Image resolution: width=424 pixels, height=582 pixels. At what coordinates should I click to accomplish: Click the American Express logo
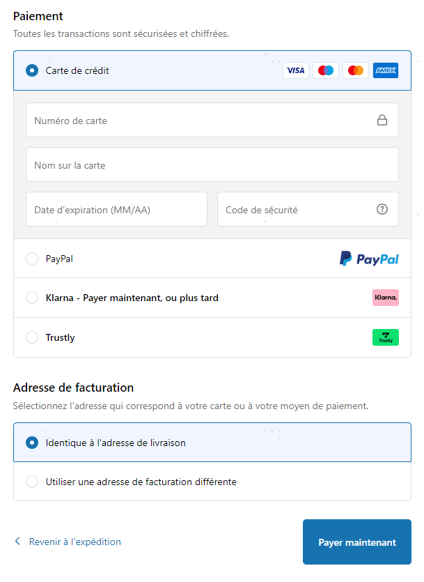click(x=386, y=70)
